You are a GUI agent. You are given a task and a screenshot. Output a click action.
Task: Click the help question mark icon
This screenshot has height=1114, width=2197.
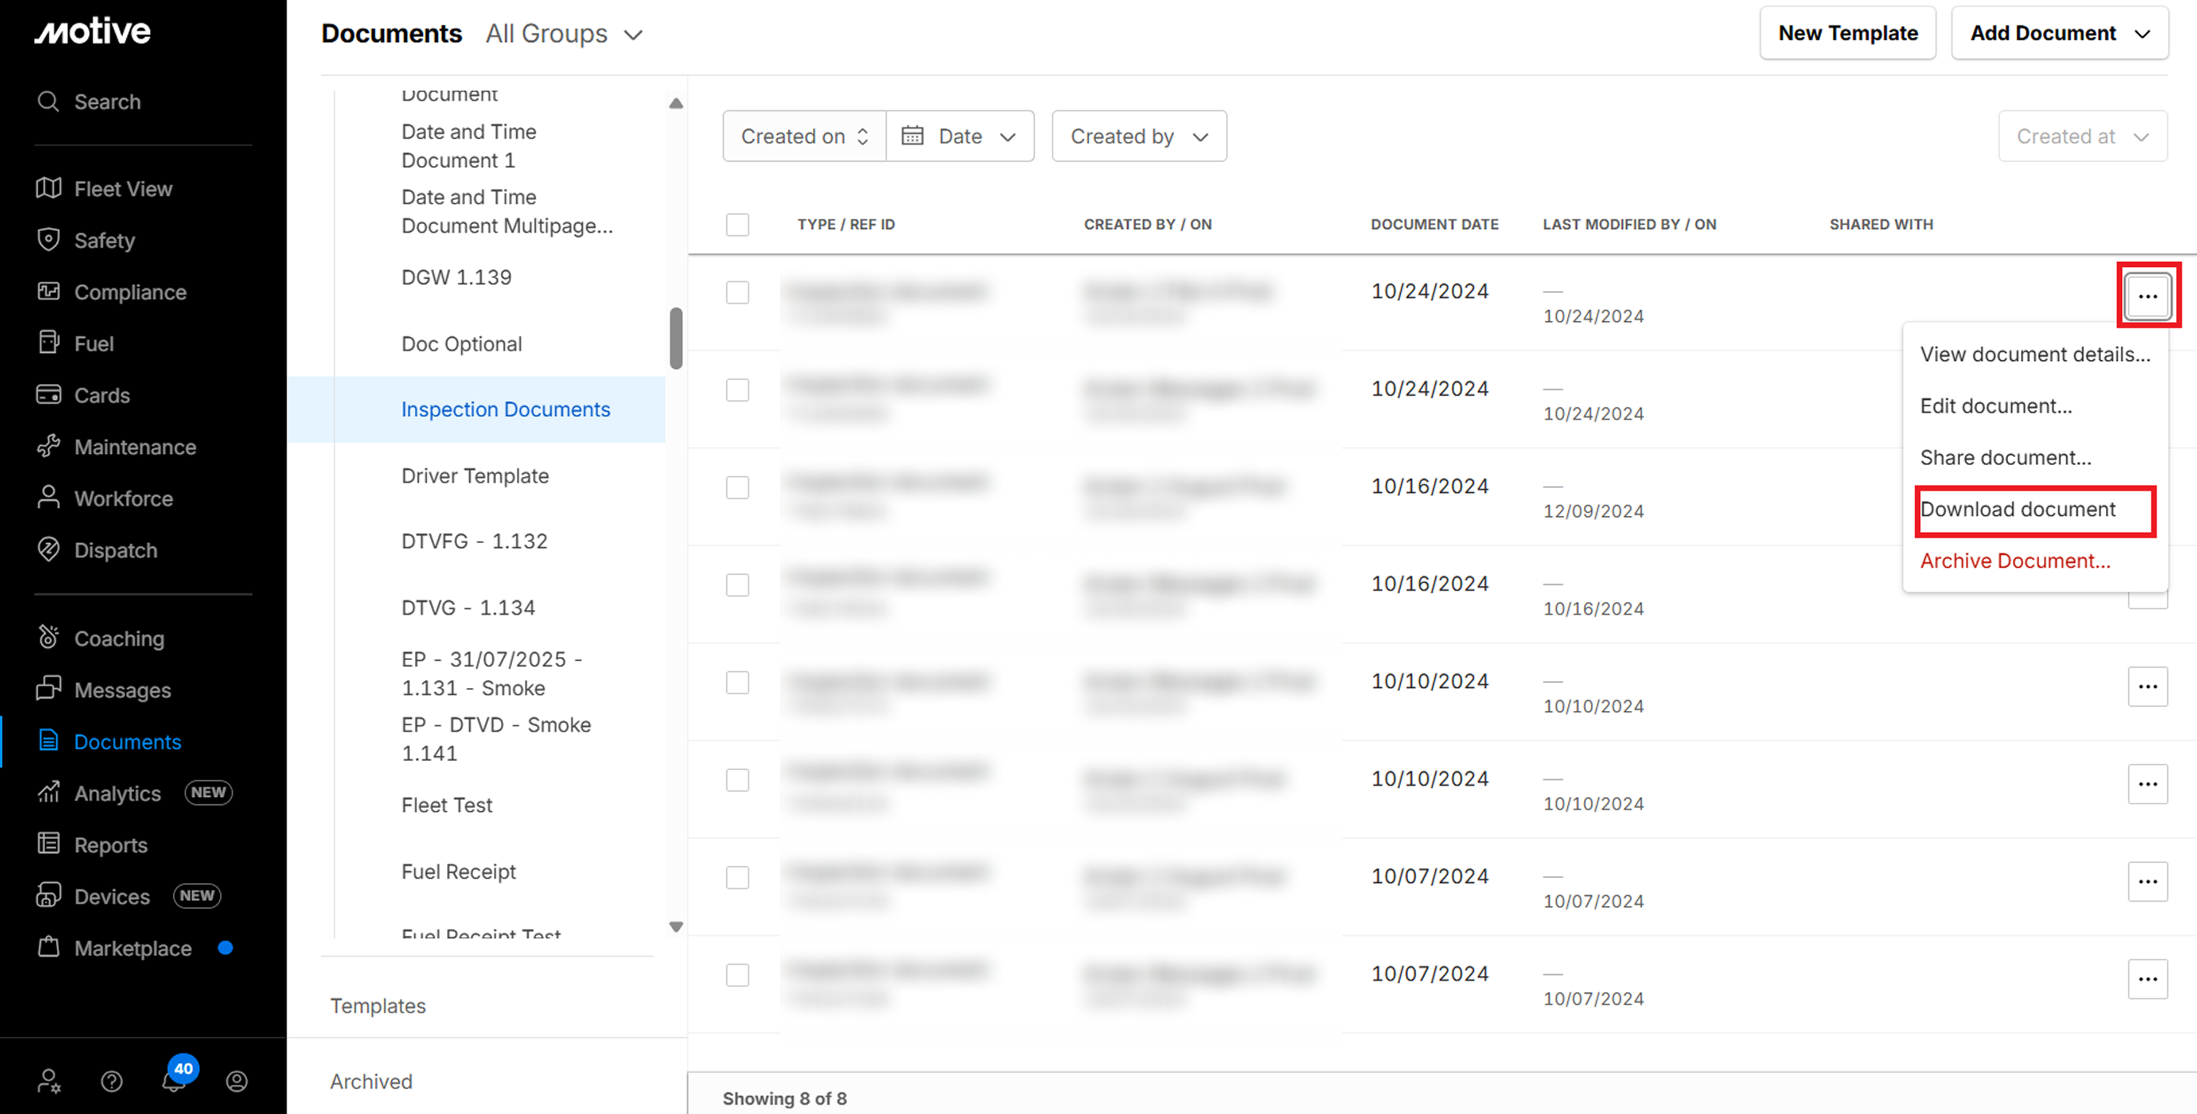(x=112, y=1081)
